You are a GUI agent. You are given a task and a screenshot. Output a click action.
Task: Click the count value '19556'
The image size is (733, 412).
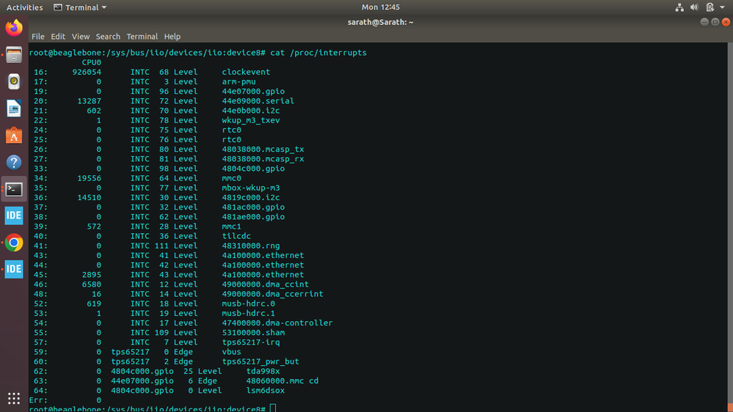[89, 178]
